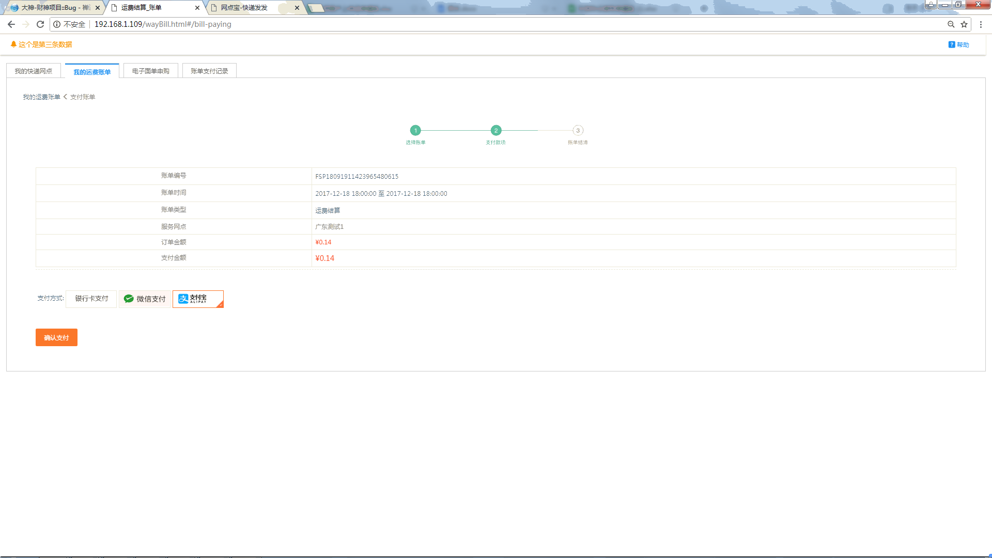Switch to 电子面单申购 tab
This screenshot has width=992, height=558.
[x=150, y=71]
